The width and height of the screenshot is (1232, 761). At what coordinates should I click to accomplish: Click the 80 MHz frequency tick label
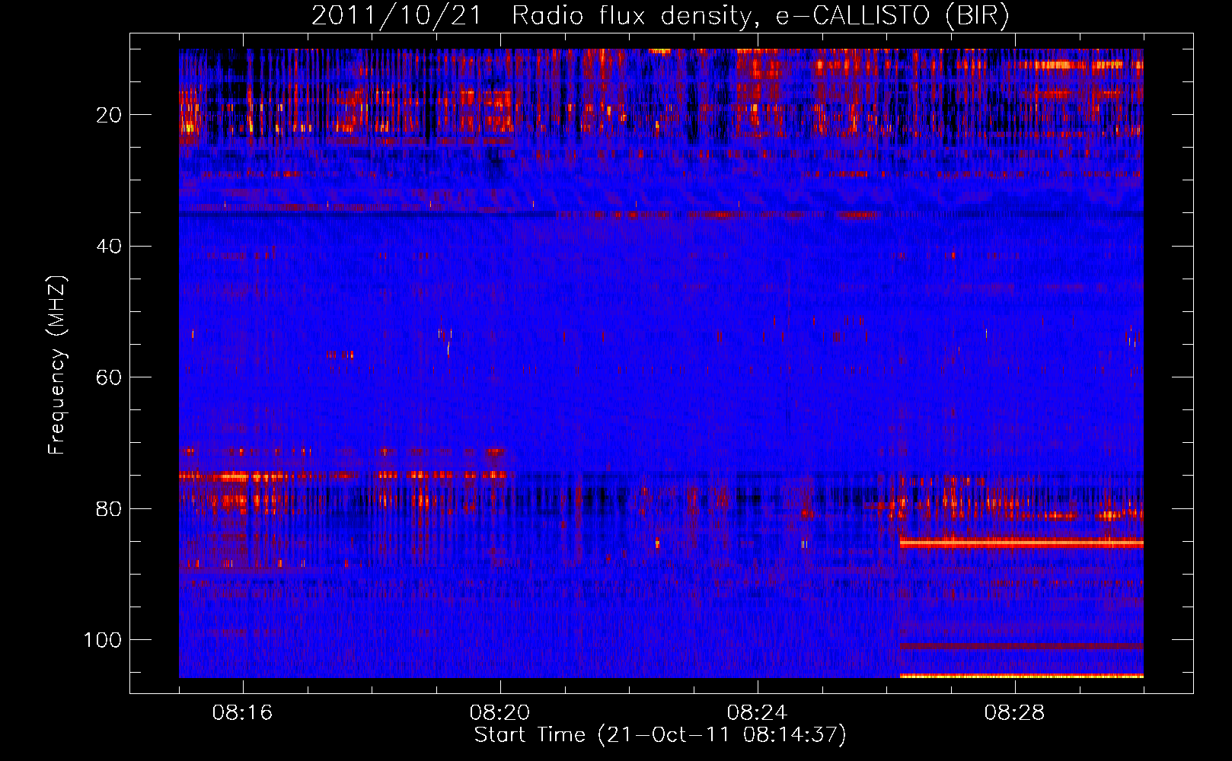(x=109, y=508)
